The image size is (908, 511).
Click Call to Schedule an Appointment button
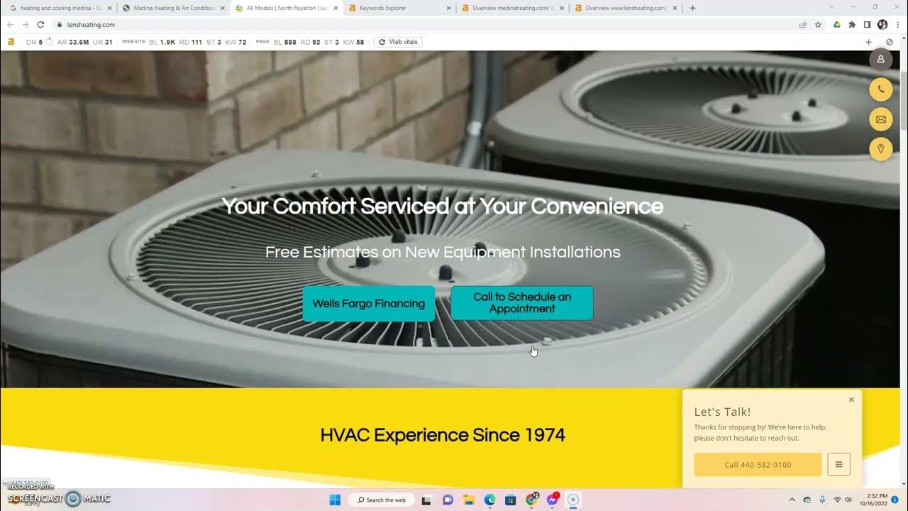pyautogui.click(x=522, y=303)
